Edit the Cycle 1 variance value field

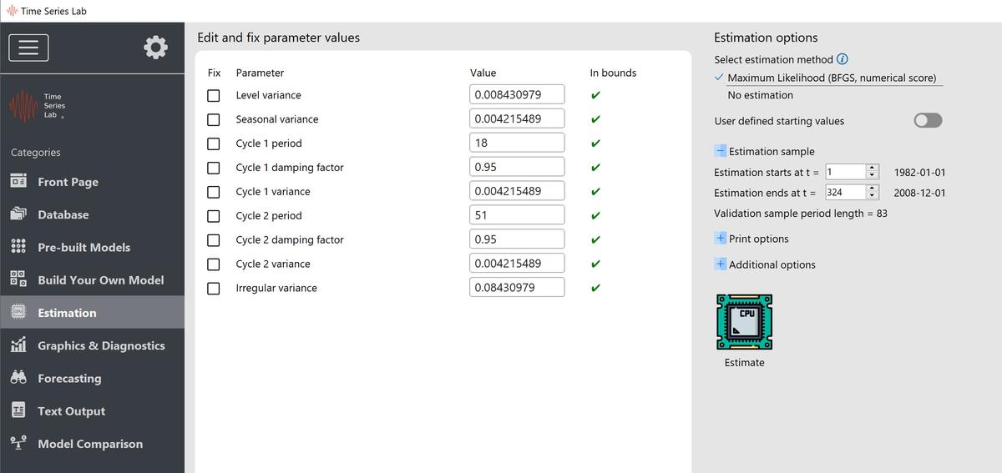517,191
